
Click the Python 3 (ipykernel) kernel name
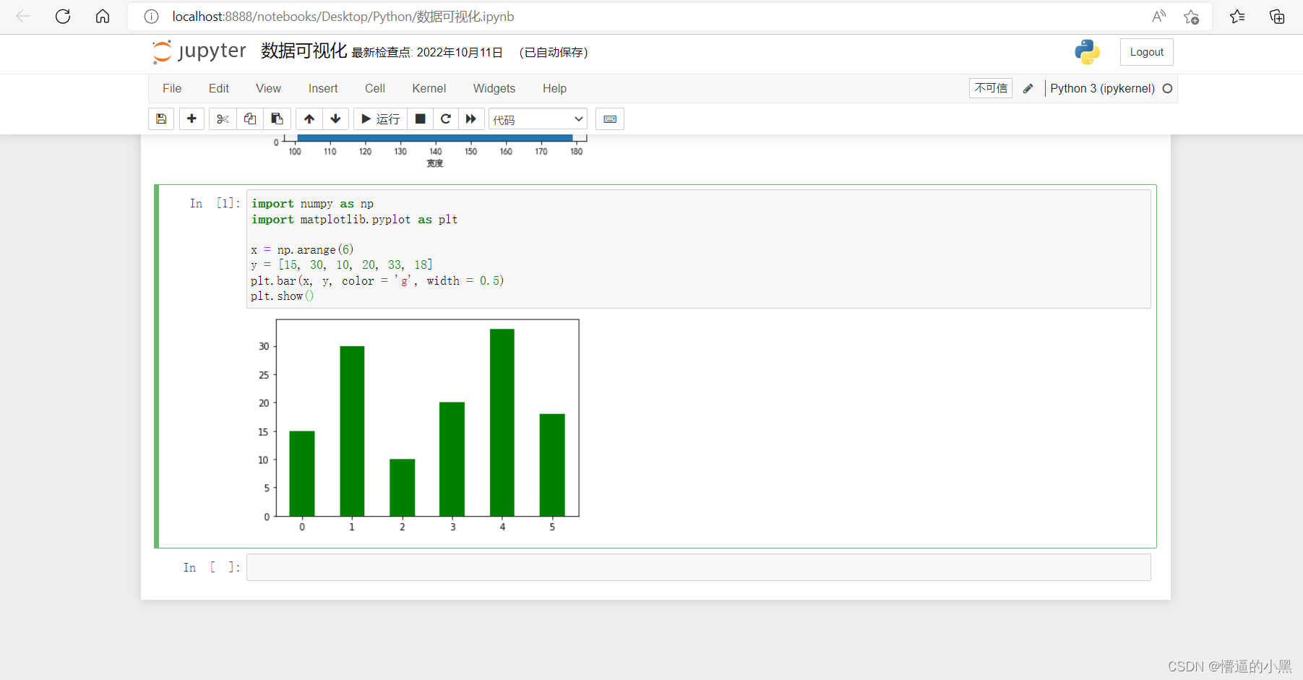point(1101,88)
